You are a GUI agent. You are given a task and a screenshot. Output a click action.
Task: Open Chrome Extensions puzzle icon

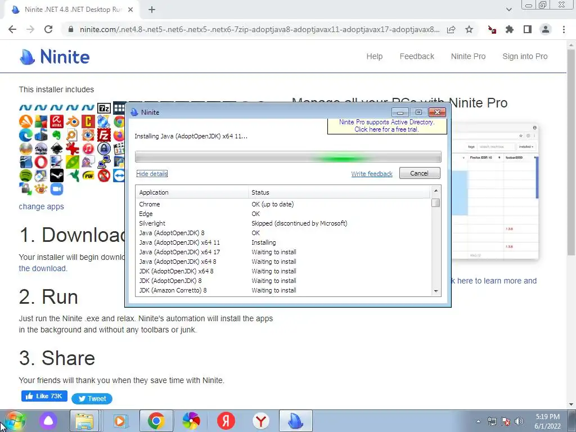pos(510,29)
